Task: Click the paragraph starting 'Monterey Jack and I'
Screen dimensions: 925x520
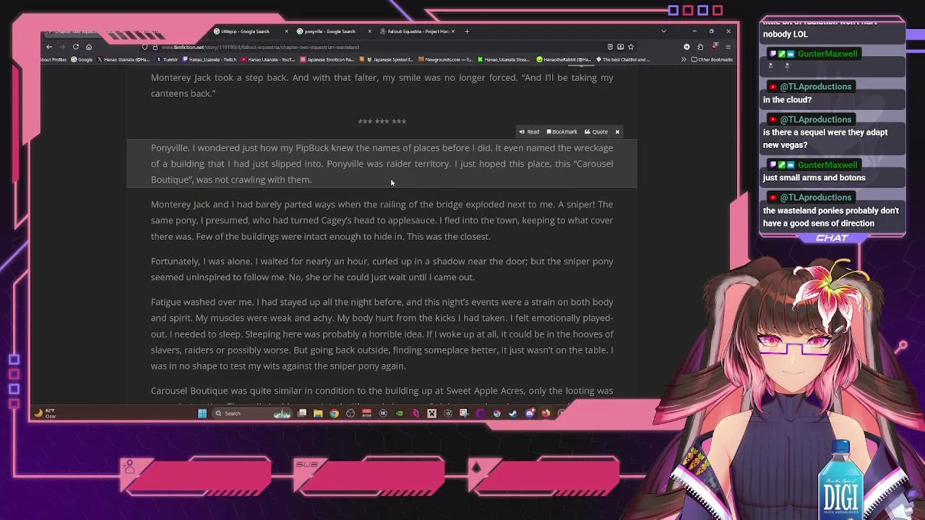Action: tap(382, 220)
